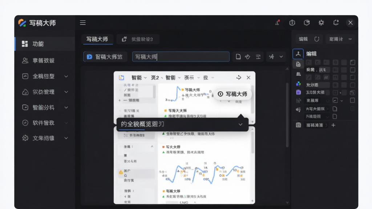Select the stamp icon in the right panel strip
Screen dimensions: 372x209
299,74
